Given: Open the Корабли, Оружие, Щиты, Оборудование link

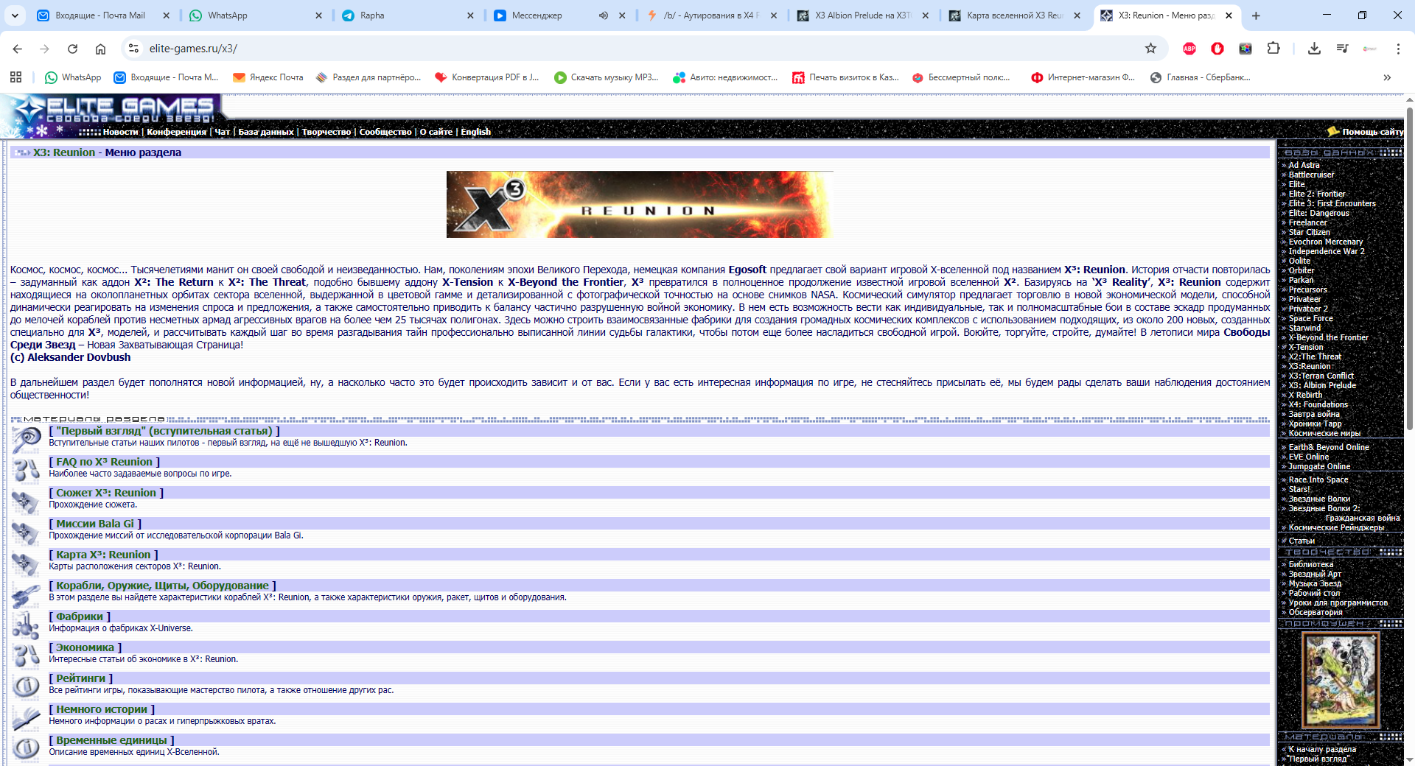Looking at the screenshot, I should pos(163,586).
